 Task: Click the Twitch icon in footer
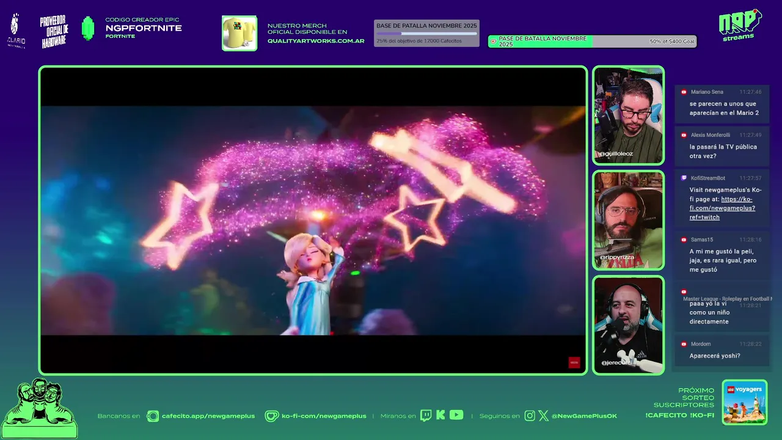426,416
